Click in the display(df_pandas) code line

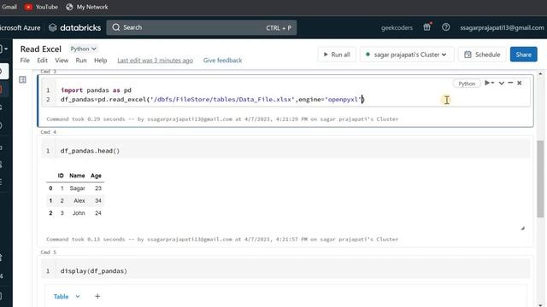(x=94, y=271)
